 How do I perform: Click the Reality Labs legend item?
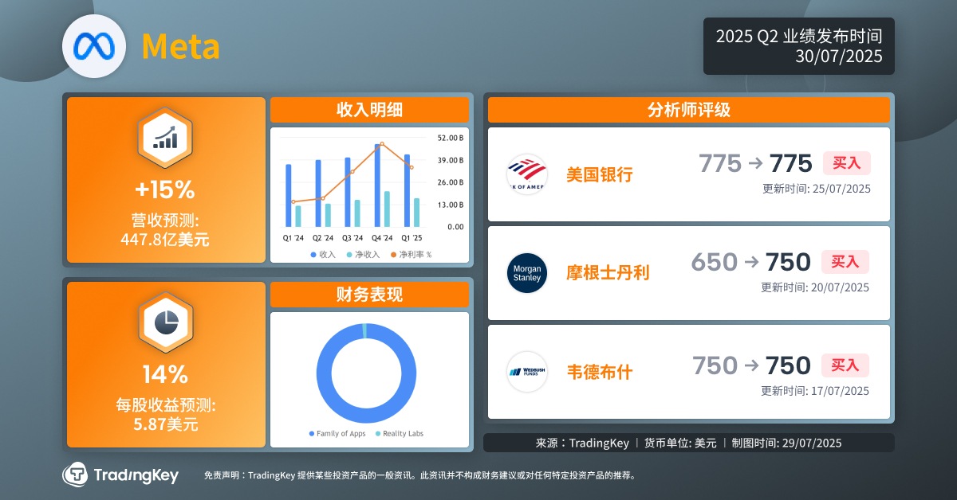[399, 434]
